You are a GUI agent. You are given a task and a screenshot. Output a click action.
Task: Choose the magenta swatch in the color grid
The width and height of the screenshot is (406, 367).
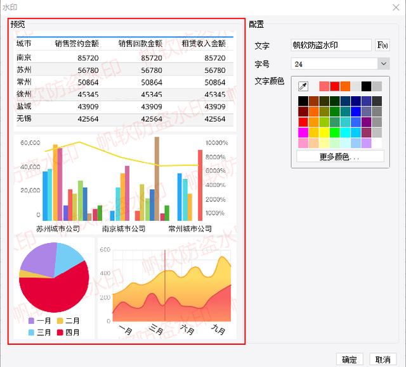coord(303,132)
